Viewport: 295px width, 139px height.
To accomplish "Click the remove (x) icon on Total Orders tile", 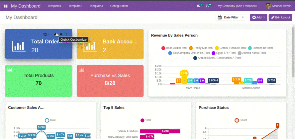I will click(61, 34).
